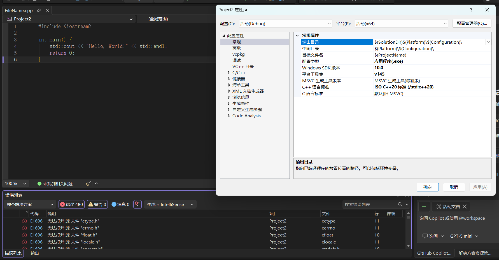Switch to the 输出 output tab

pyautogui.click(x=35, y=253)
